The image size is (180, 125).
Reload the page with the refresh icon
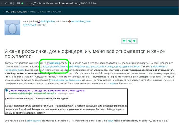[x=6, y=3]
